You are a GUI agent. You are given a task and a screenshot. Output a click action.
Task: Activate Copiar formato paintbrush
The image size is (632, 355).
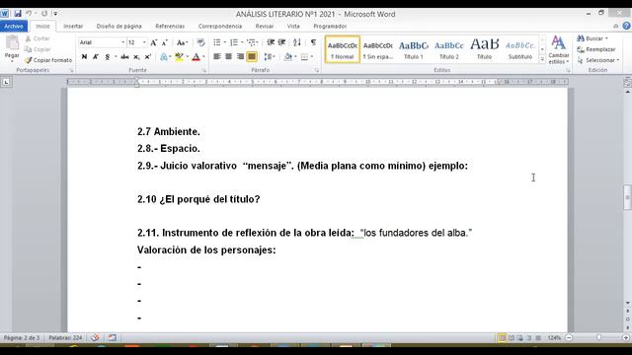click(48, 60)
